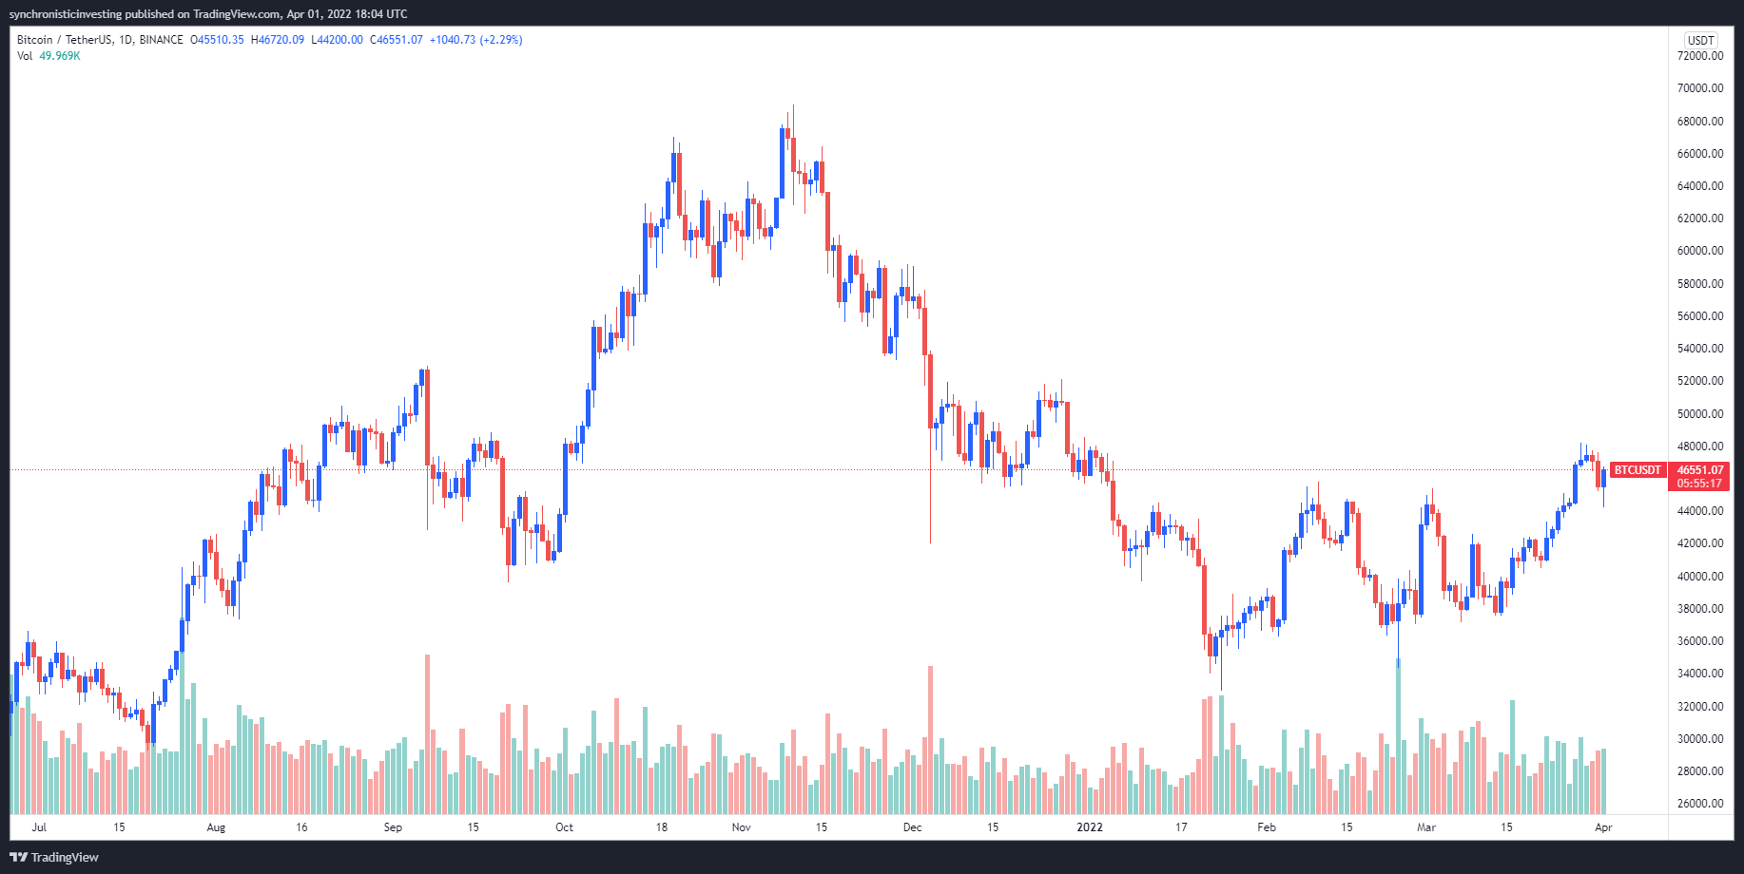Open the USDT currency selector
Image resolution: width=1744 pixels, height=874 pixels.
point(1700,40)
